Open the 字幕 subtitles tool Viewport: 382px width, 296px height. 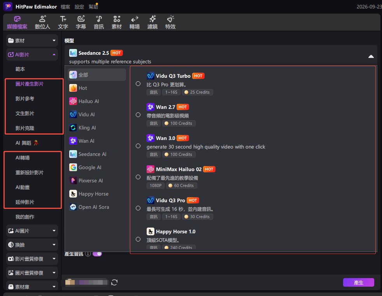[81, 23]
